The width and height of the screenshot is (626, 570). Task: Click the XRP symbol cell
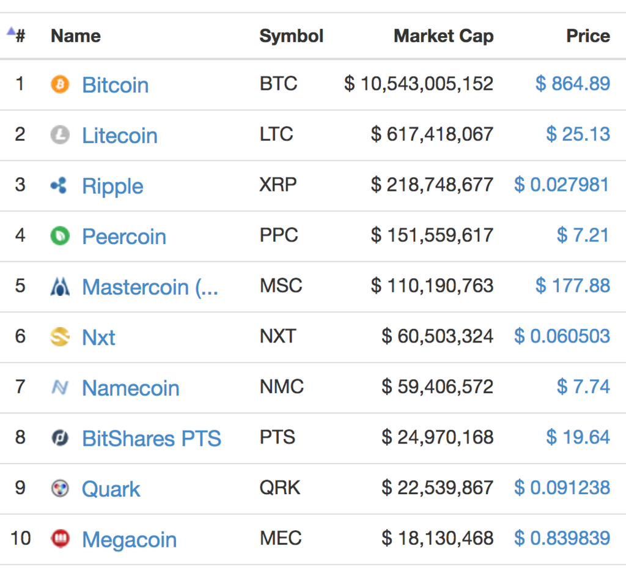coord(278,185)
